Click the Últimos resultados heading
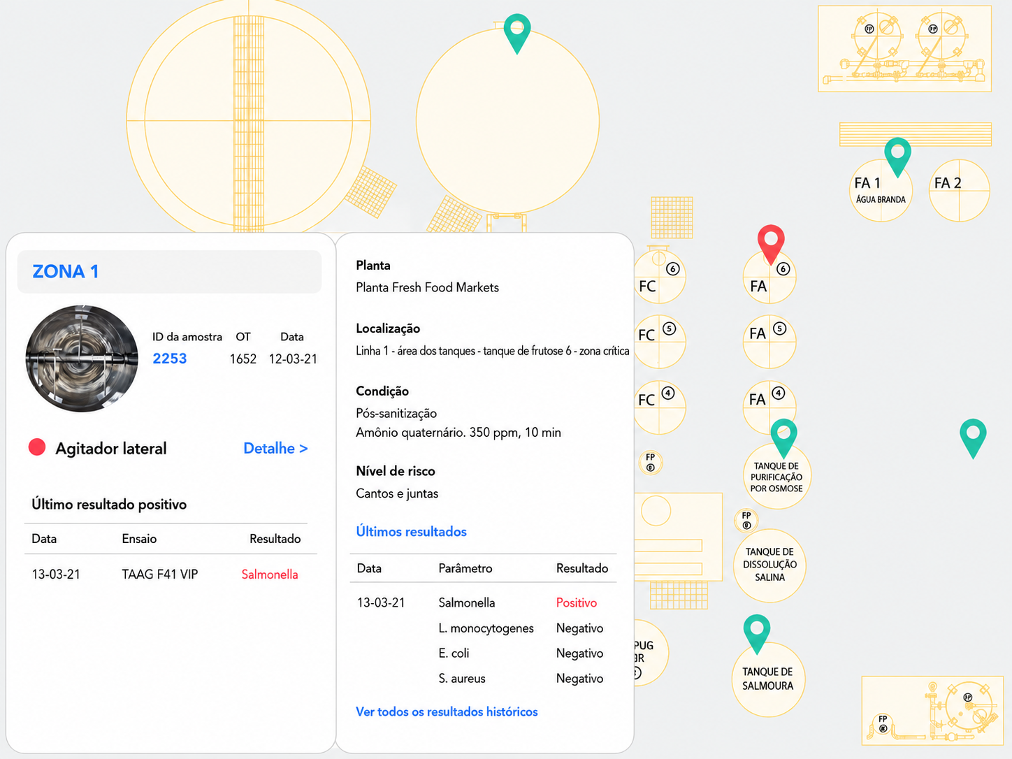Image resolution: width=1012 pixels, height=759 pixels. (411, 532)
